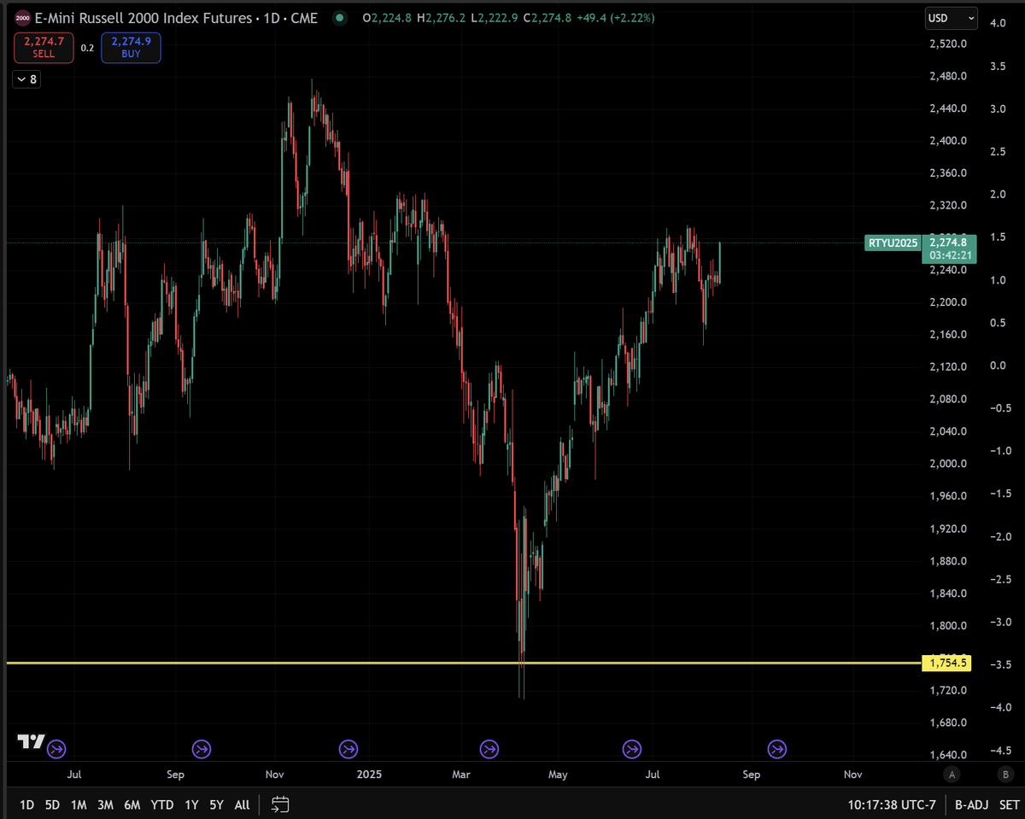Expand the collapsed indicators legend showing 8
Viewport: 1025px width, 819px height.
coord(26,79)
